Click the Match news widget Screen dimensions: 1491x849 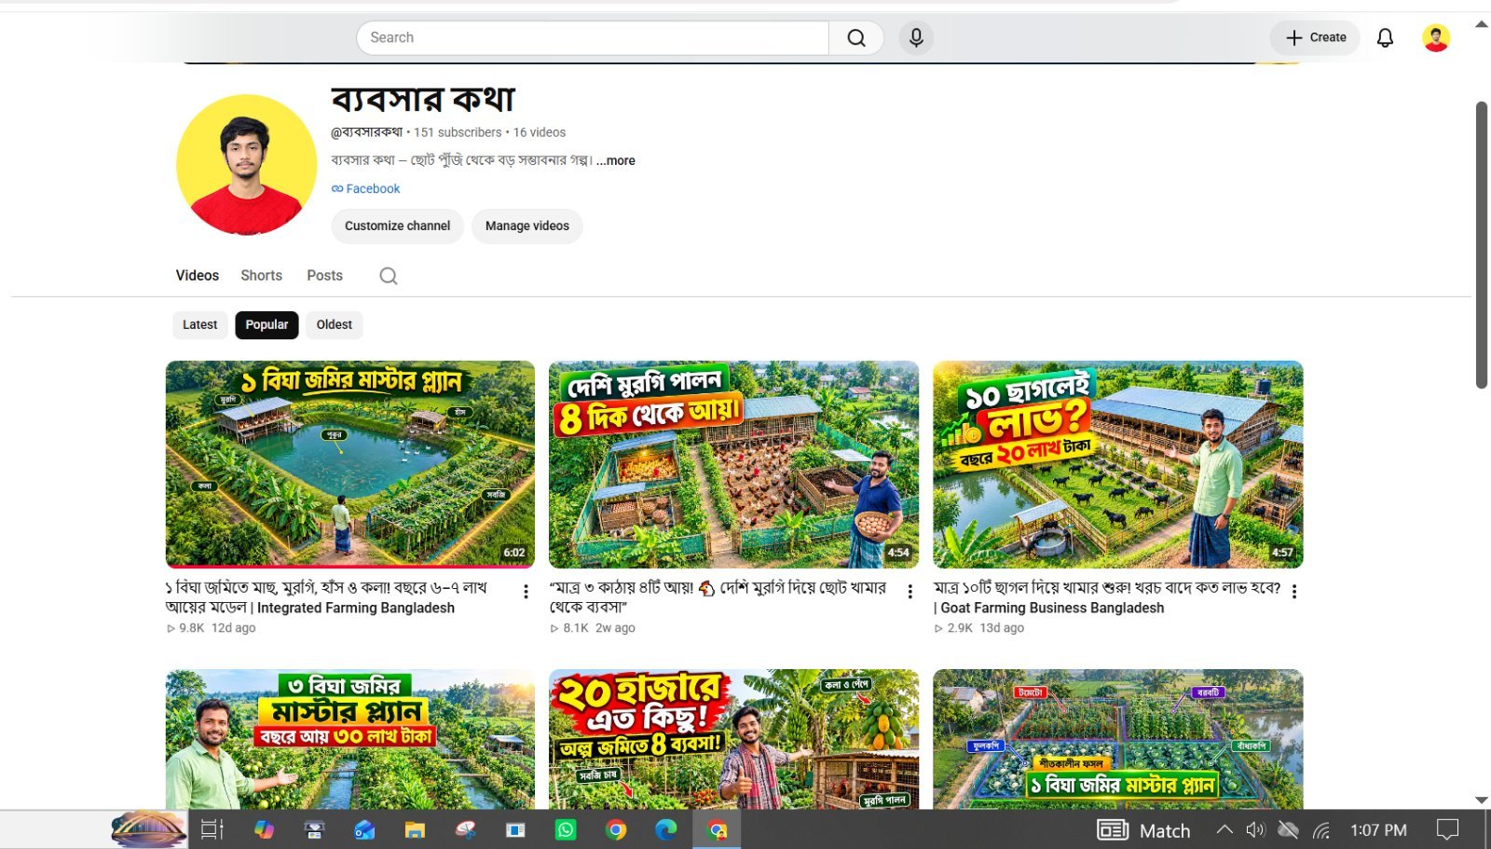[1144, 830]
